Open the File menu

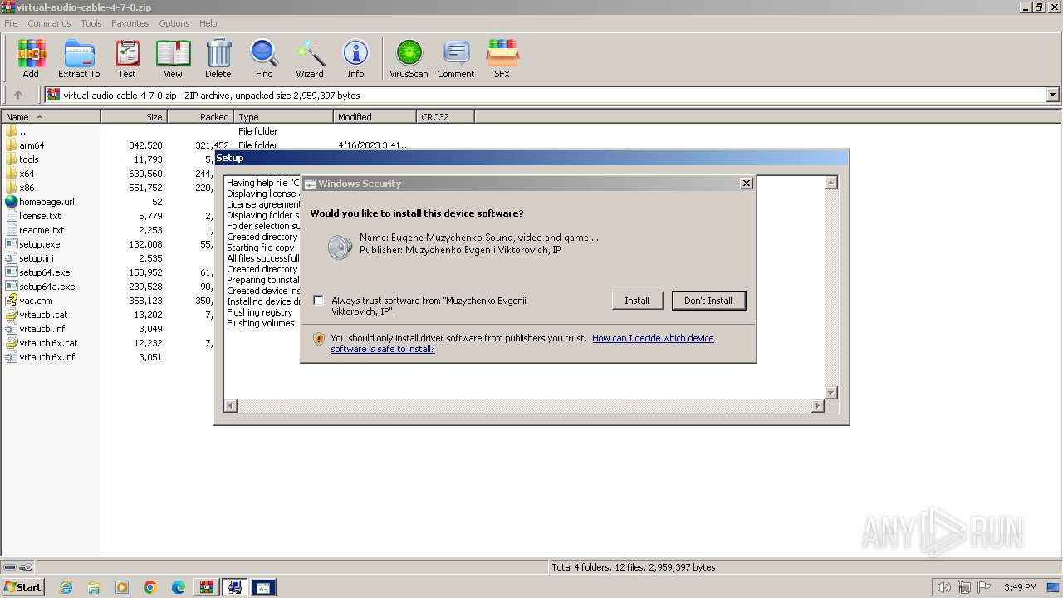11,23
